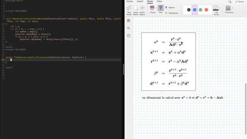Show notebooks navigation in OneNote sidebar
Screen dimensions: 247x139
[x=129, y=20]
